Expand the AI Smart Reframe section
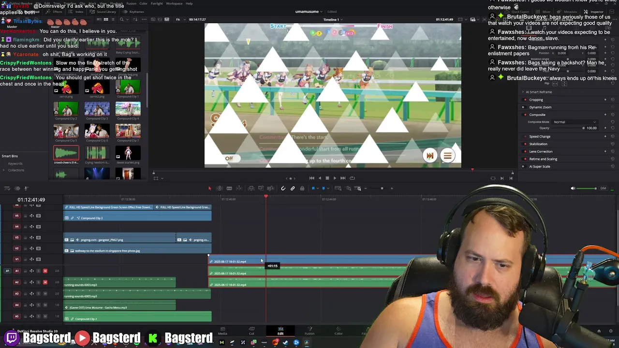Viewport: 619px width, 348px height. click(x=523, y=92)
